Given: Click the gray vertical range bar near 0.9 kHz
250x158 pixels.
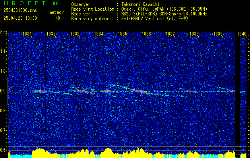Looking at the screenshot, I should tap(8, 91).
